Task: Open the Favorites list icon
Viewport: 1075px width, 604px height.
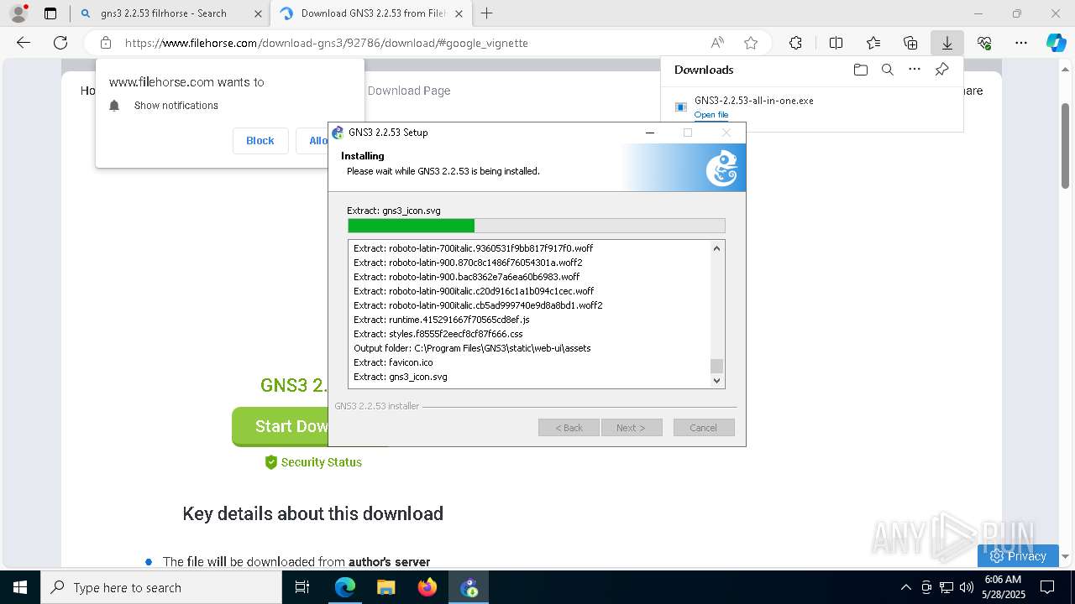Action: pos(873,43)
